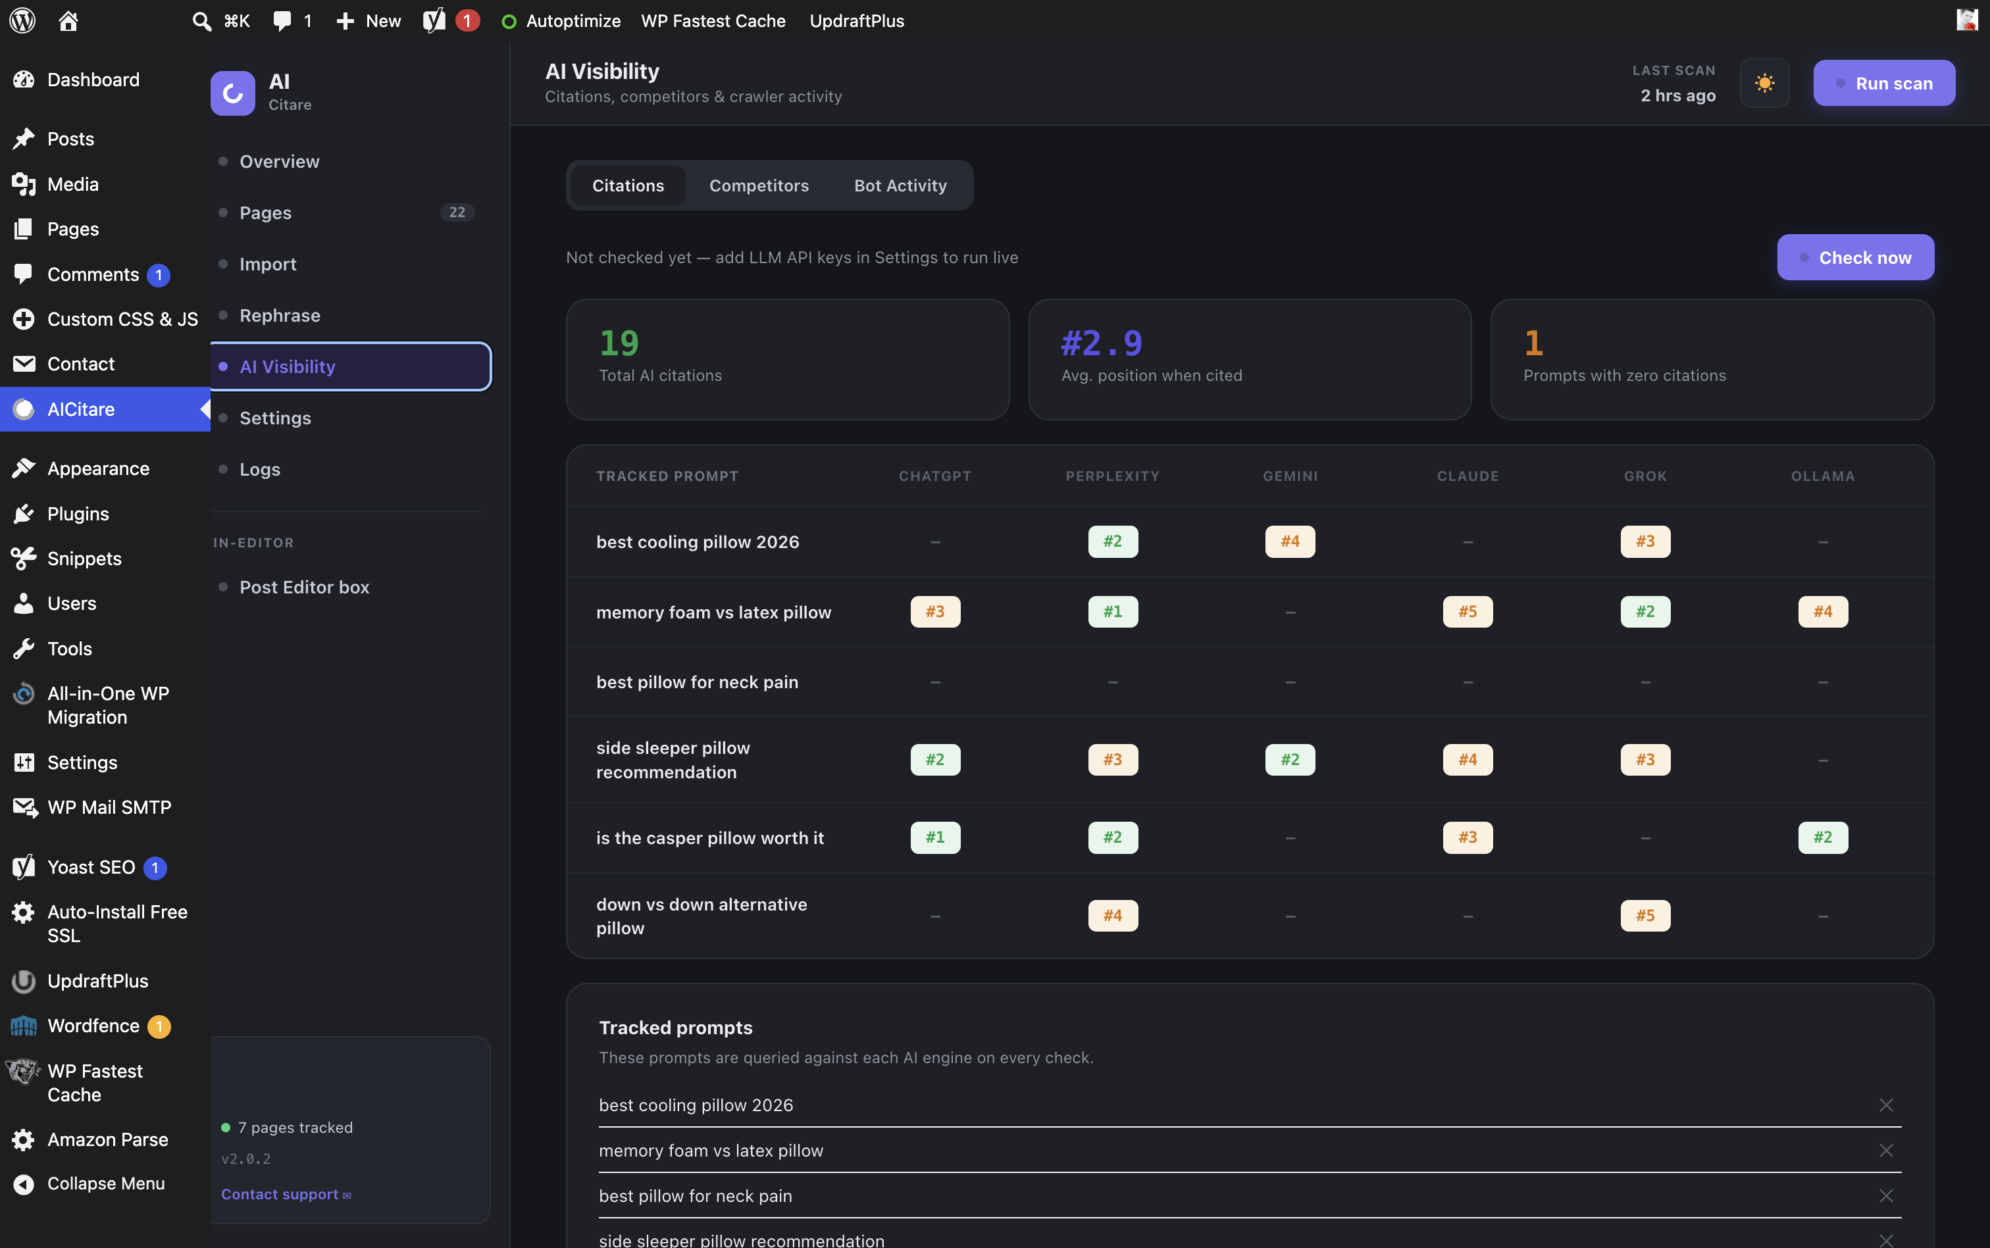Remove tracked prompt 'best pillow for neck pain'
1990x1248 pixels.
tap(1886, 1196)
